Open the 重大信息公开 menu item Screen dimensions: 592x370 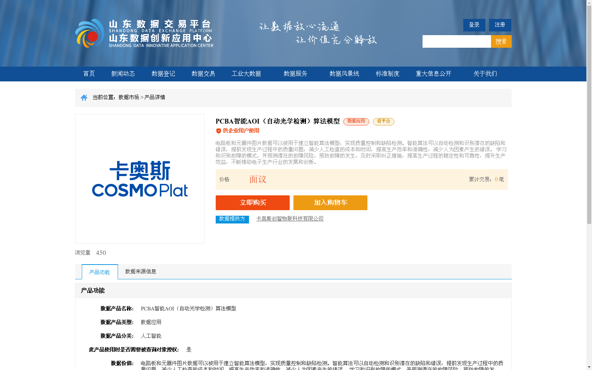434,74
